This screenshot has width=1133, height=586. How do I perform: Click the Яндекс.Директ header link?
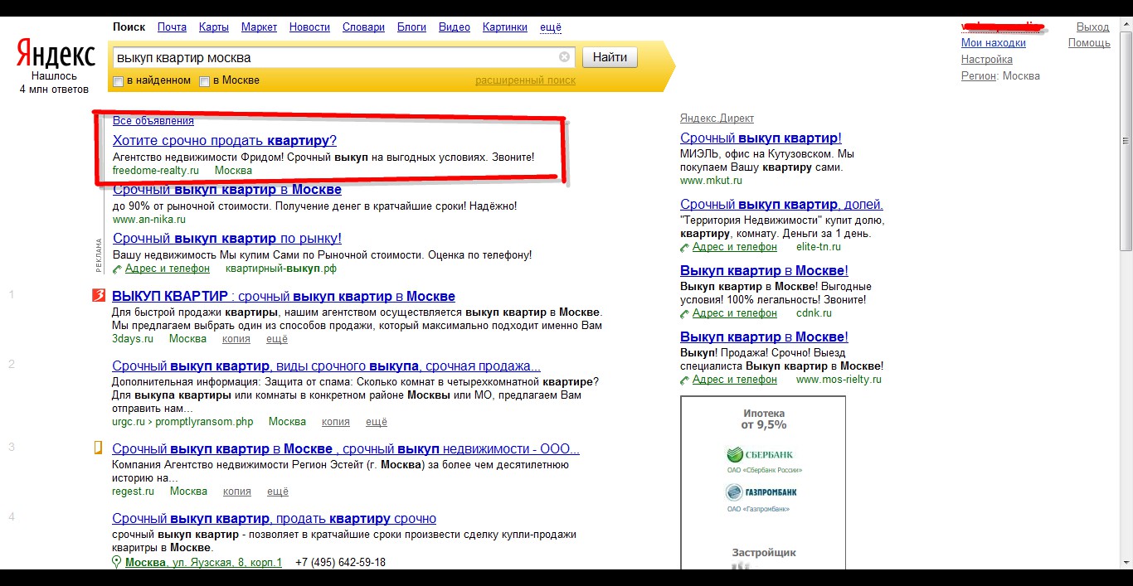[717, 119]
